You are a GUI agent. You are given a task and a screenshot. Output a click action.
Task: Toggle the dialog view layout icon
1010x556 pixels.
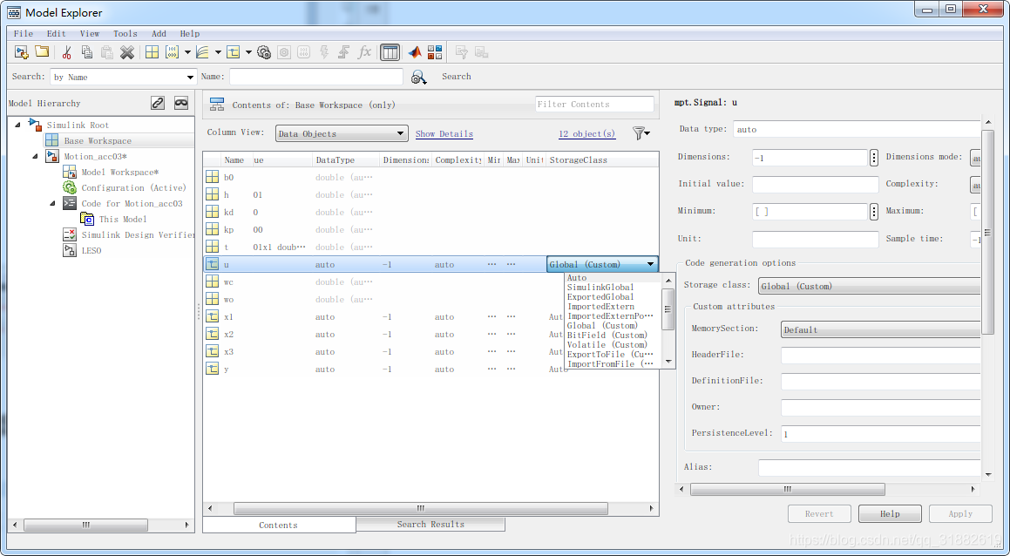(390, 52)
